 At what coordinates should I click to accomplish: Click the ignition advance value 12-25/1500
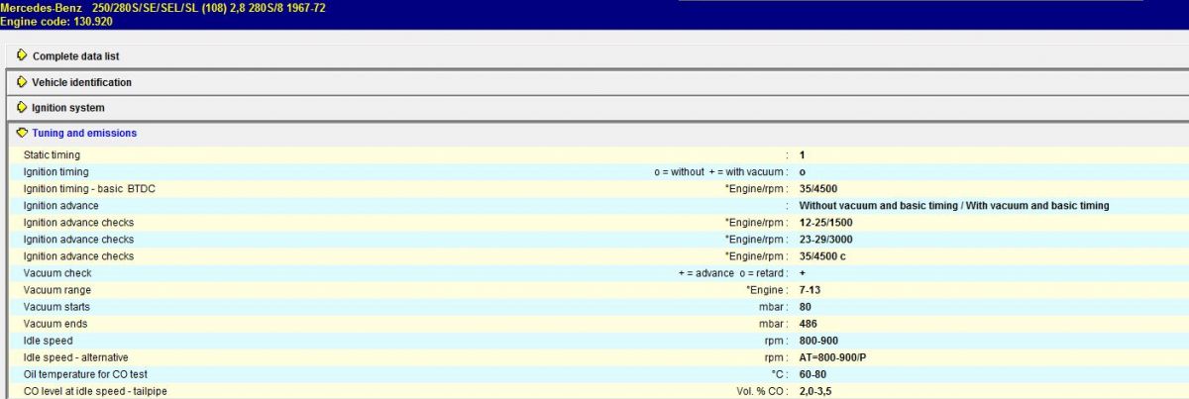pos(826,223)
